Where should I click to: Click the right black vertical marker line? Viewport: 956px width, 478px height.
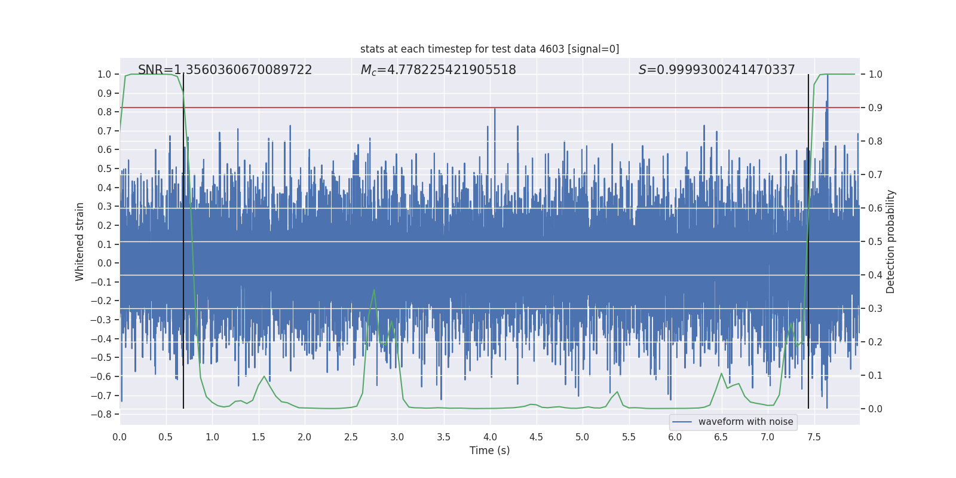click(x=808, y=241)
